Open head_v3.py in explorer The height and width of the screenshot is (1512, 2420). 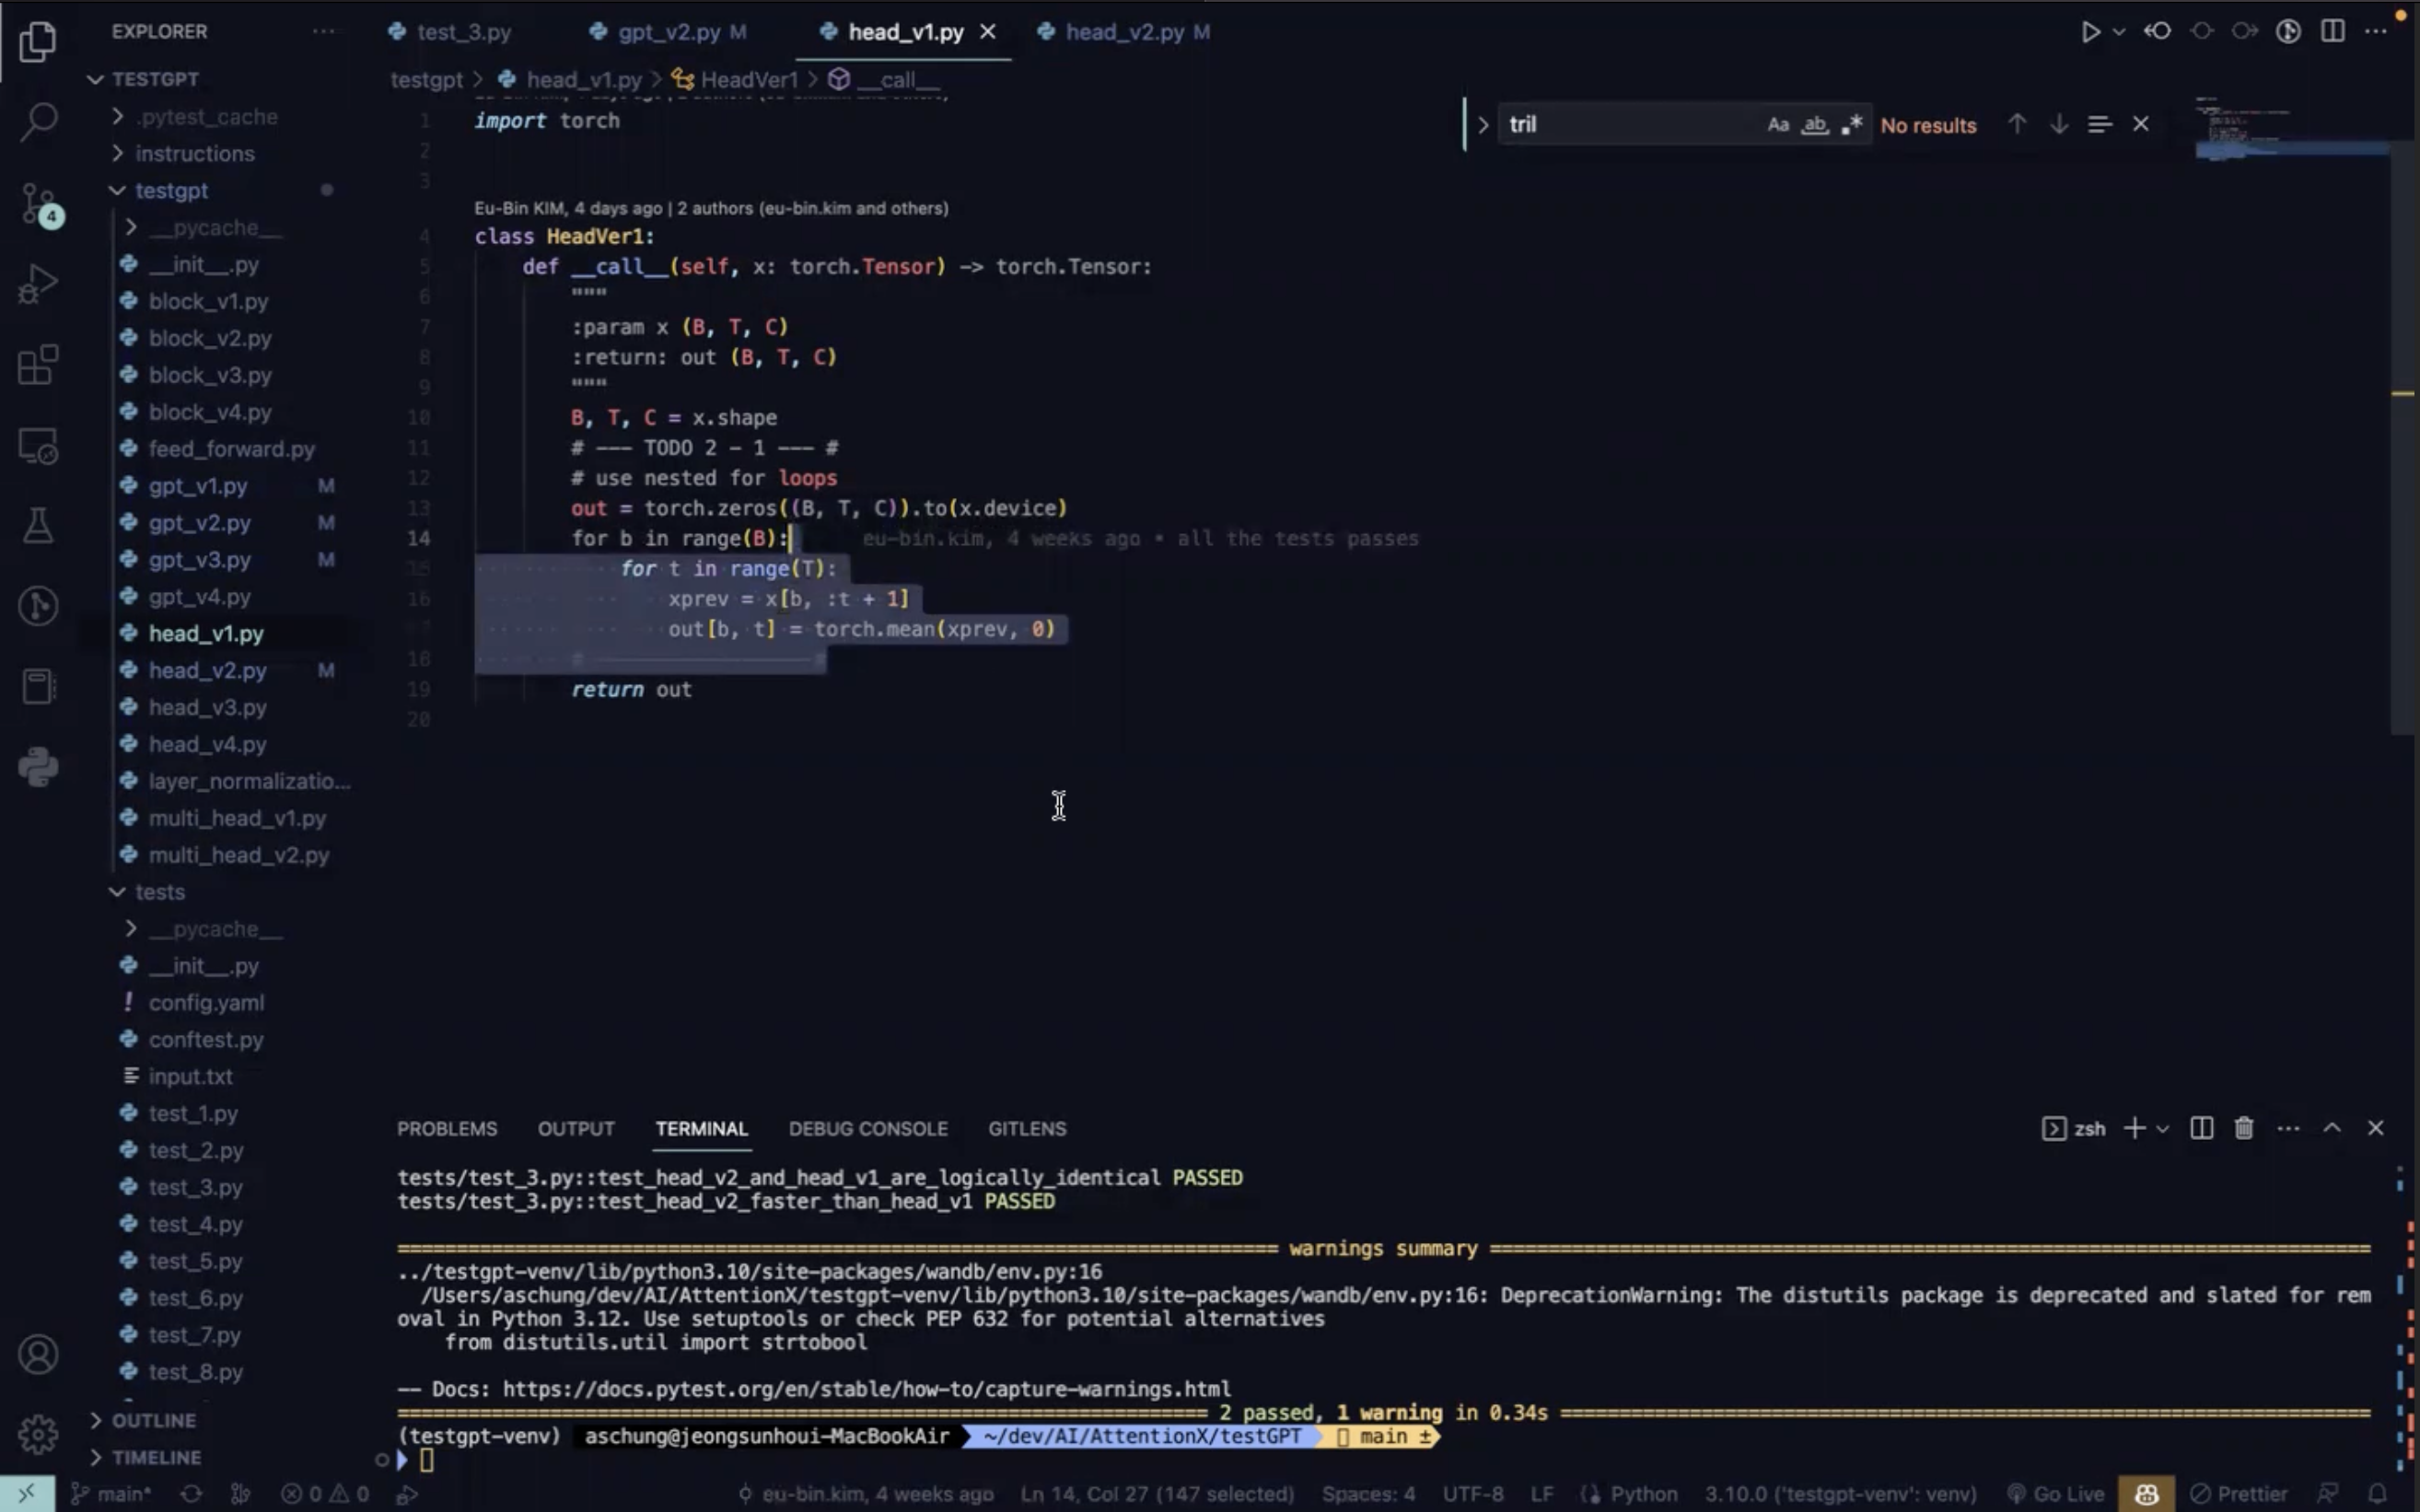tap(207, 707)
